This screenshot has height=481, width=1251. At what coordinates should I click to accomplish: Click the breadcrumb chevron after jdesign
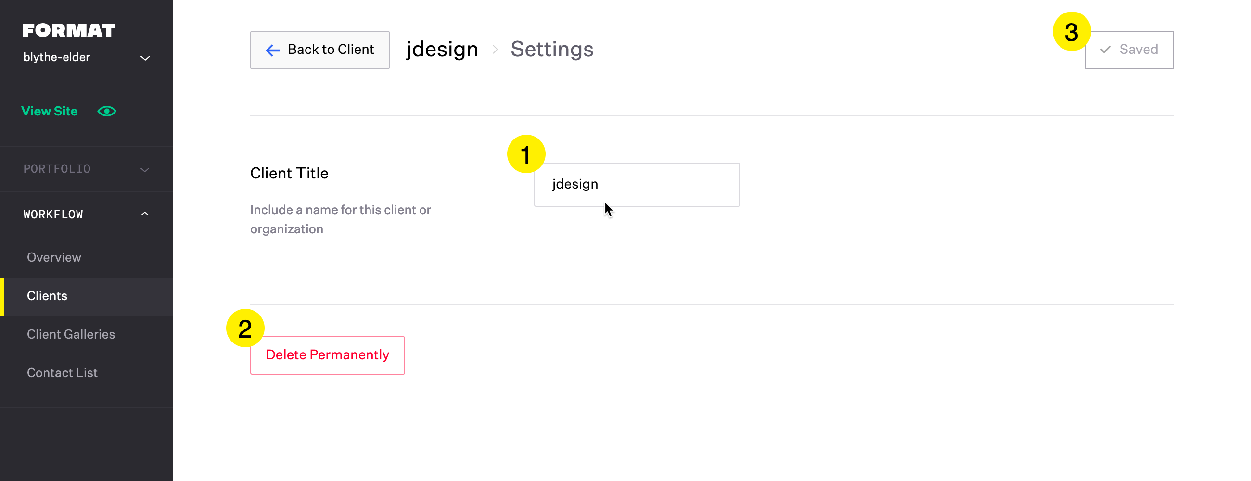495,50
